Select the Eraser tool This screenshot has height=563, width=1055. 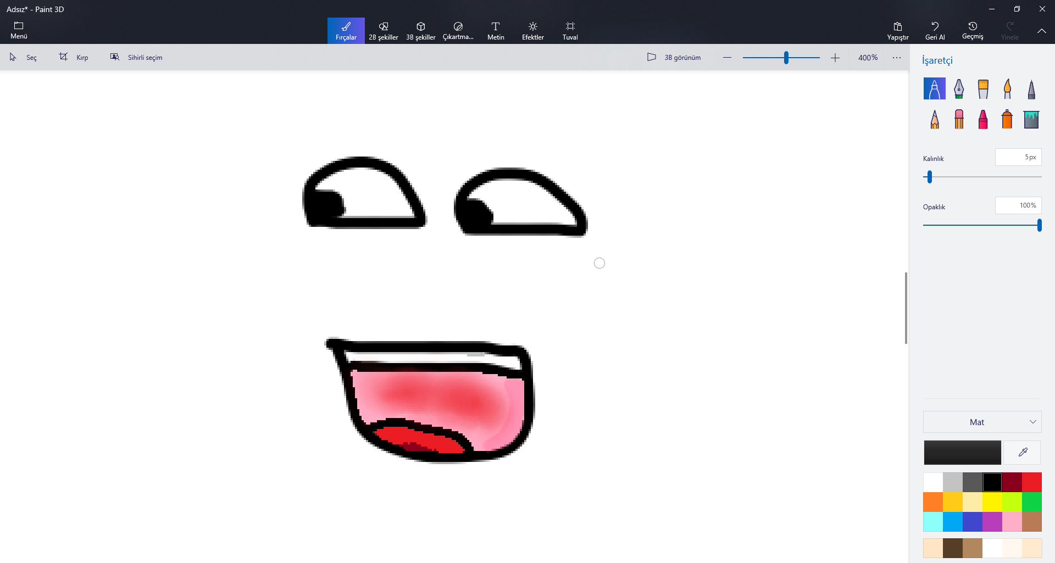(959, 119)
